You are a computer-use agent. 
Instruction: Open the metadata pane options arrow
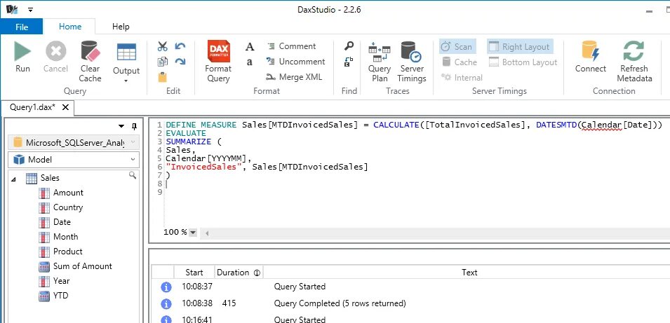pos(121,126)
